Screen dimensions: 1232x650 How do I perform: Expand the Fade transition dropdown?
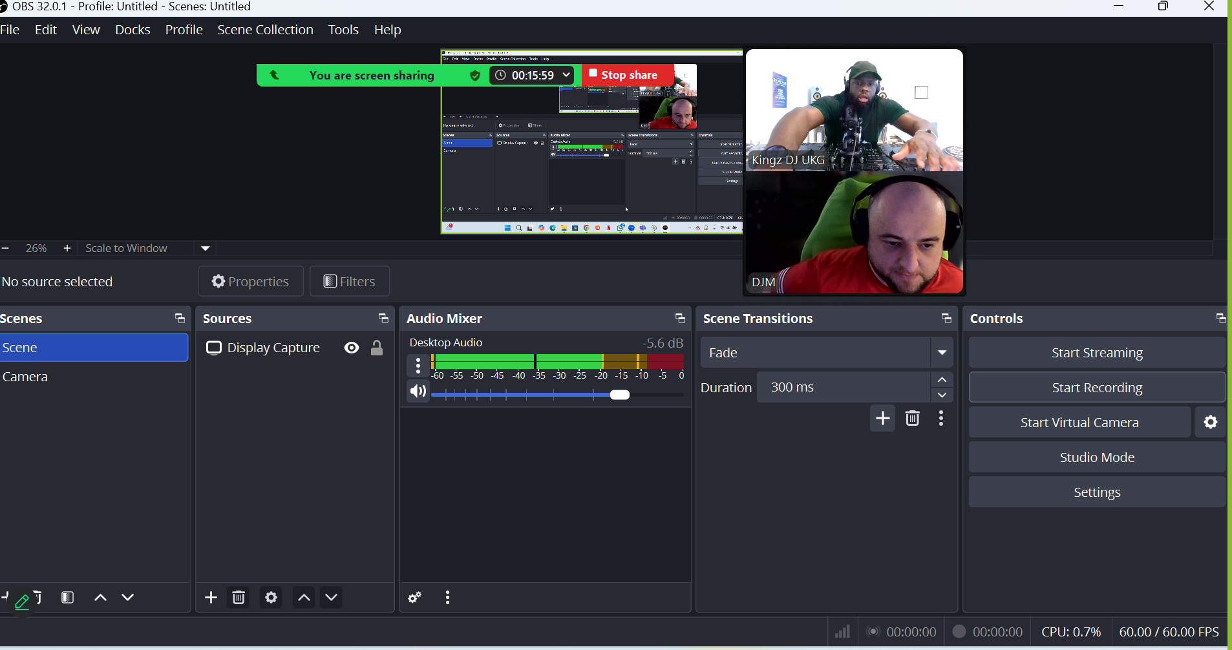point(942,353)
